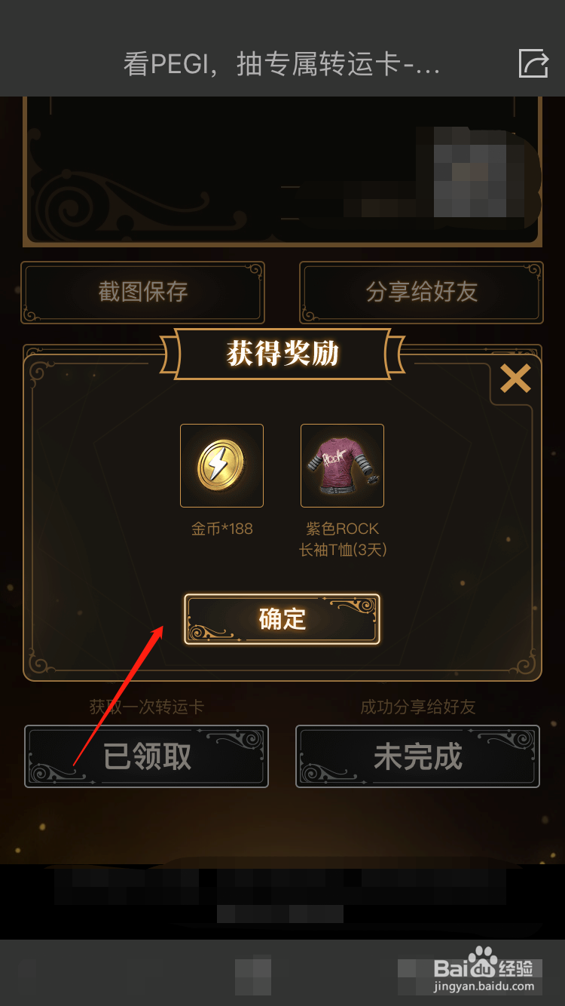
Task: Click the 紫色ROCK长袖T恤(3天) label
Action: [342, 539]
